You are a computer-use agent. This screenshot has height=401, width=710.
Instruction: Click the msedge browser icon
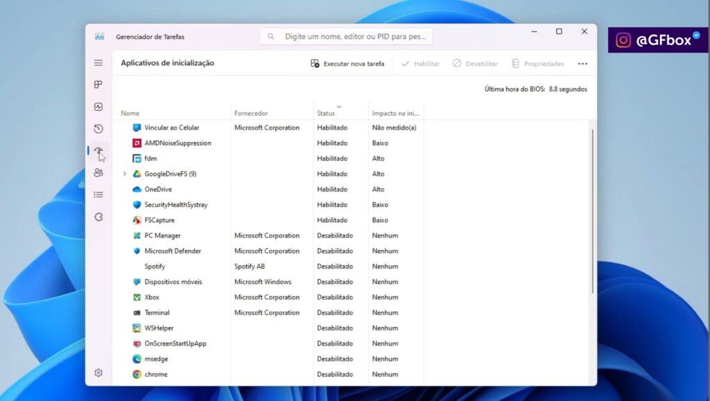[x=137, y=359]
